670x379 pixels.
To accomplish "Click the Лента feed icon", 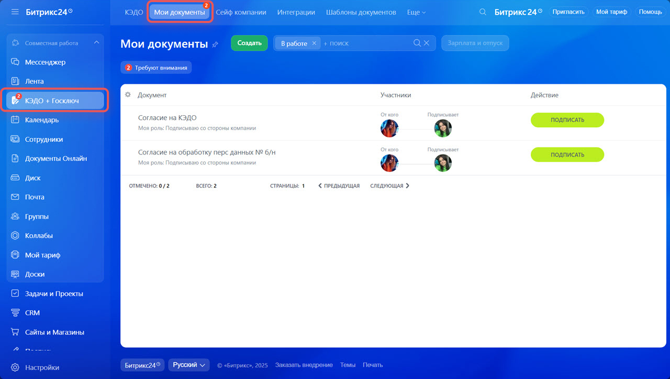I will tap(15, 81).
